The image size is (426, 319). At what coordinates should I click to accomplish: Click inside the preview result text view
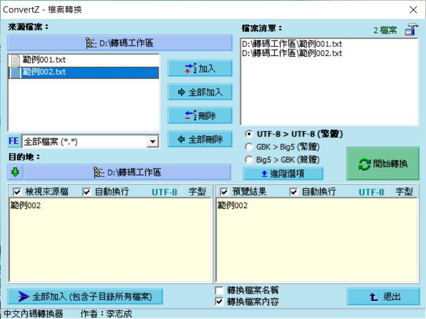point(317,240)
